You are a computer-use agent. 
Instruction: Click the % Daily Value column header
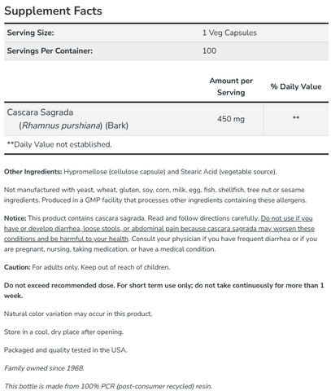(296, 86)
